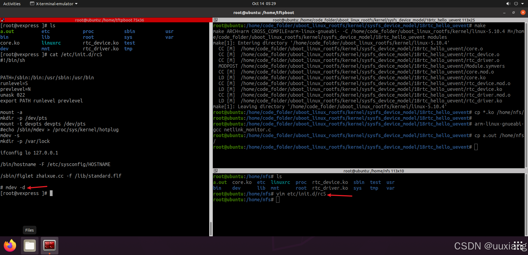Screen dimensions: 528x255
Task: Click 'cat /etc/init.d/rcS' command in left pane
Action: point(76,55)
